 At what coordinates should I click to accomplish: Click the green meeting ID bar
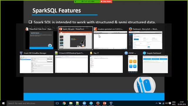(x=87, y=1)
